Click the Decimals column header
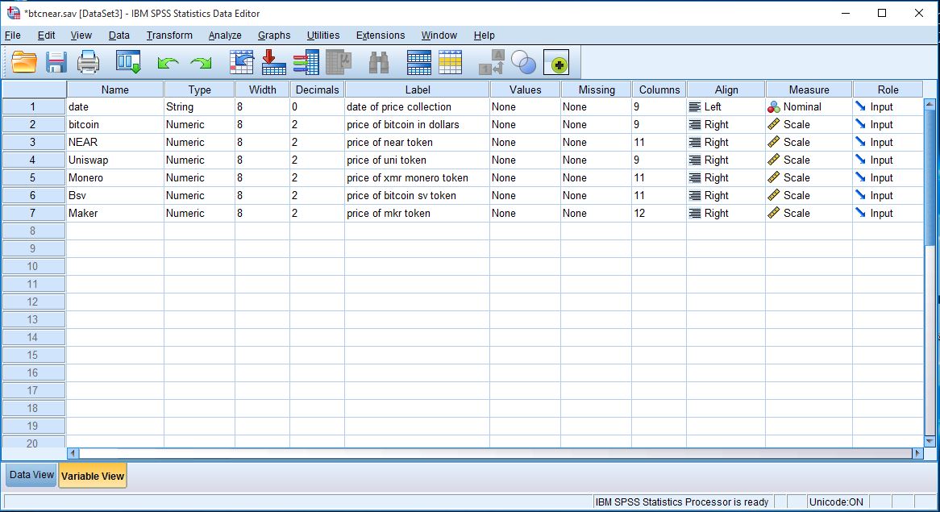This screenshot has height=512, width=940. [x=317, y=89]
